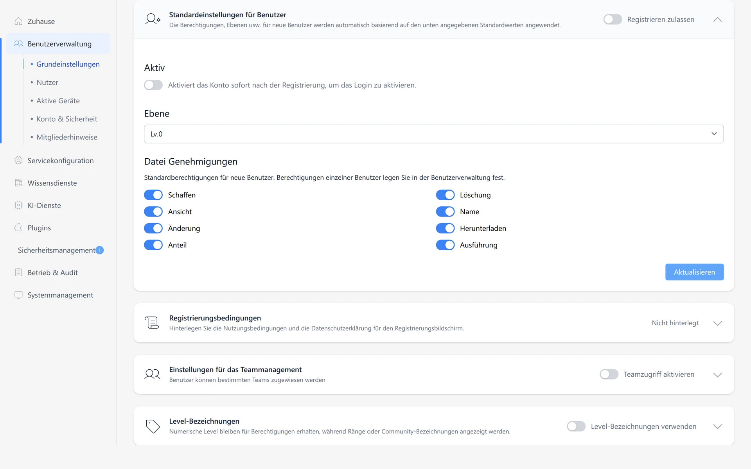Screen dimensions: 751x469
Task: Click the Zuhause home icon
Action: click(18, 21)
